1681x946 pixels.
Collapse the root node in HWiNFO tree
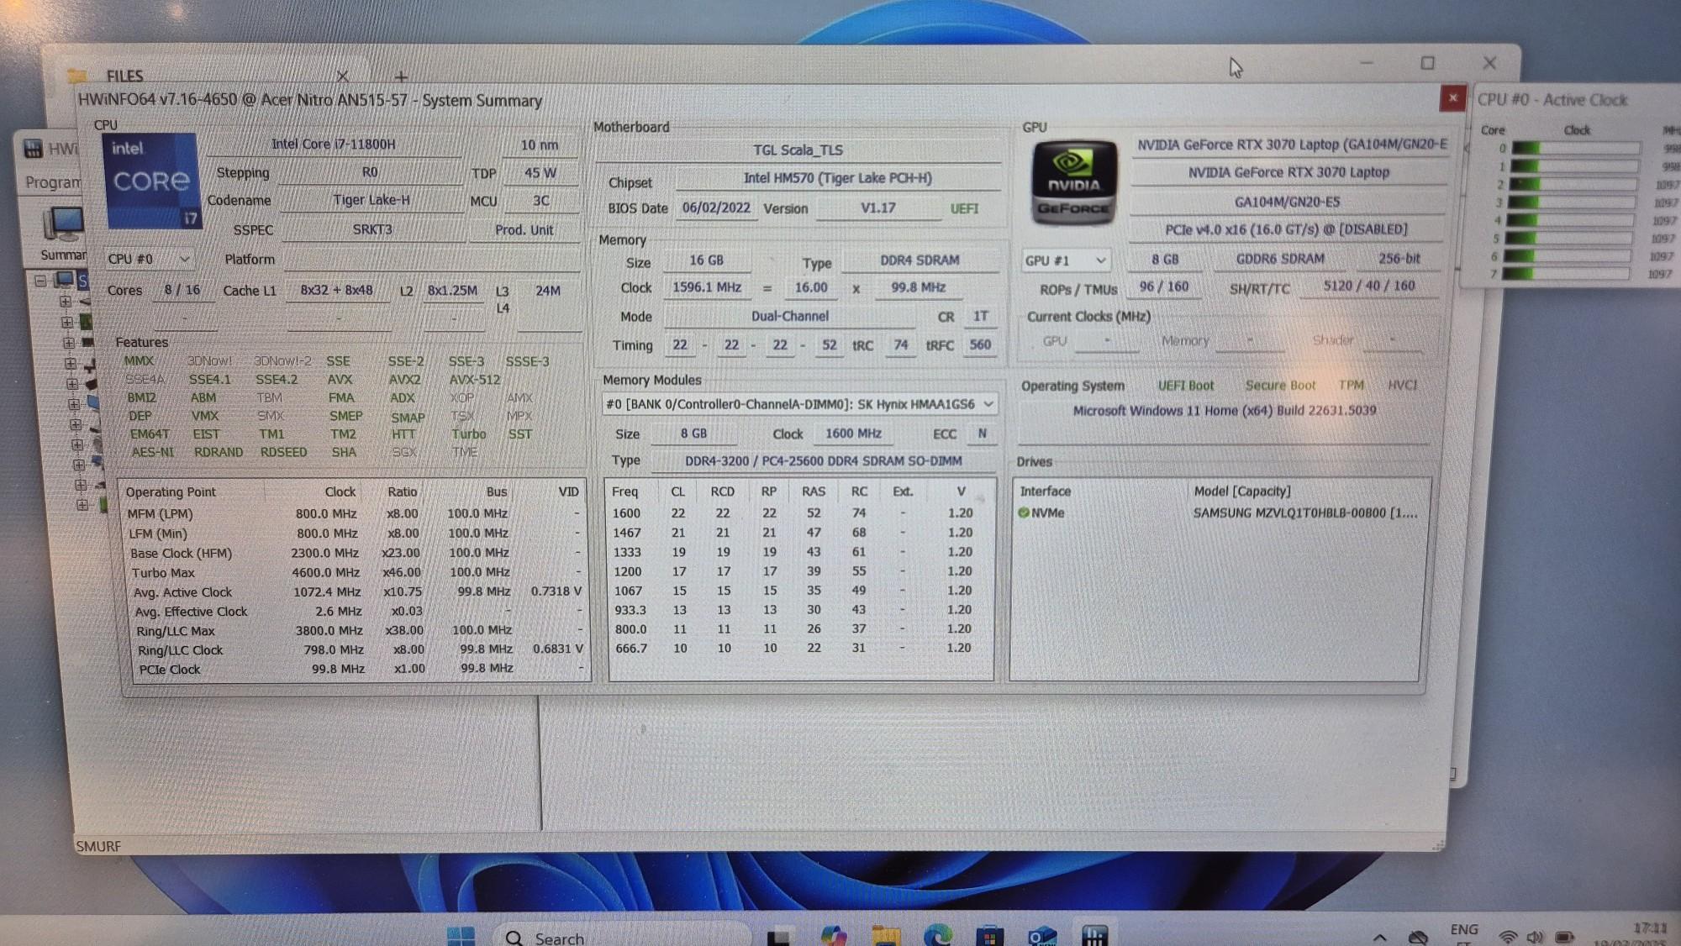click(x=40, y=280)
